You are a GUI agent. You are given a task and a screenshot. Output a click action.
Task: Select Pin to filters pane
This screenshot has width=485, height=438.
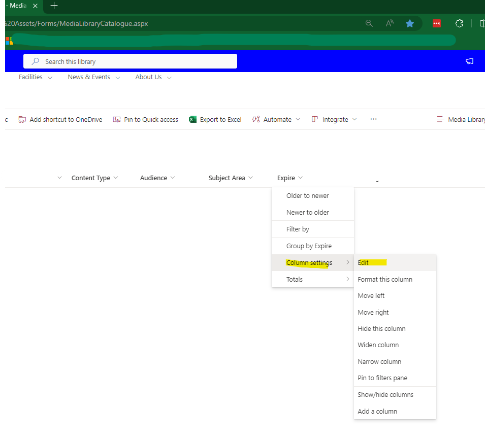(x=395, y=378)
